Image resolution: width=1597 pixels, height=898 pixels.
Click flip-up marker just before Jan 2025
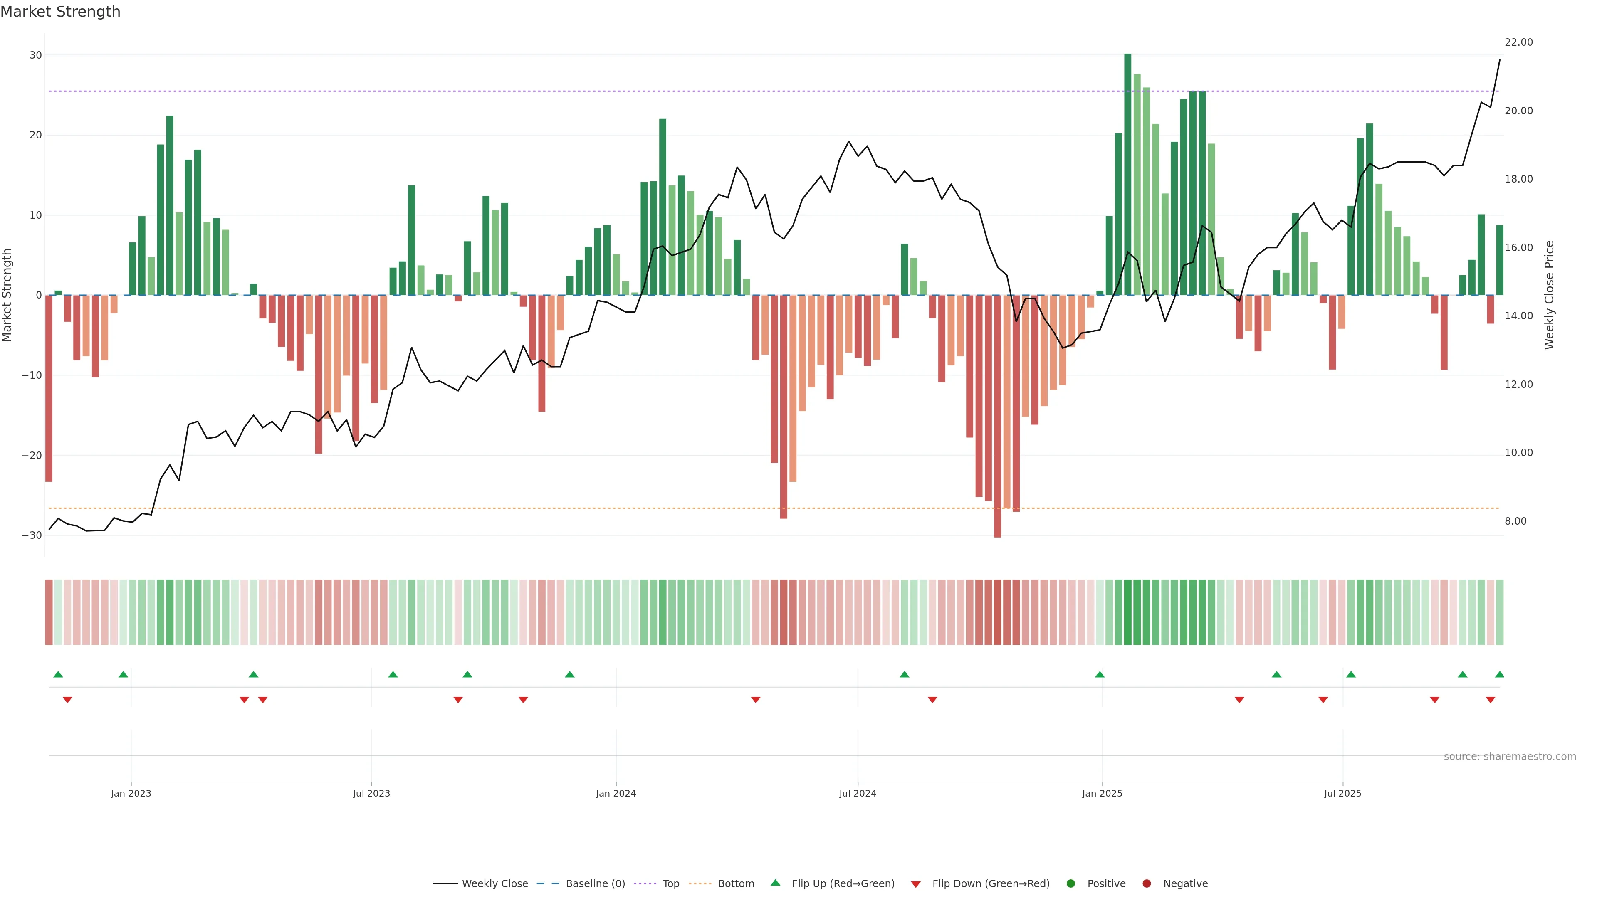(x=1100, y=674)
